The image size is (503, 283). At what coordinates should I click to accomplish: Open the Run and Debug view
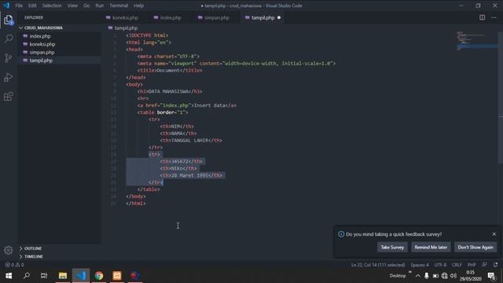[9, 77]
